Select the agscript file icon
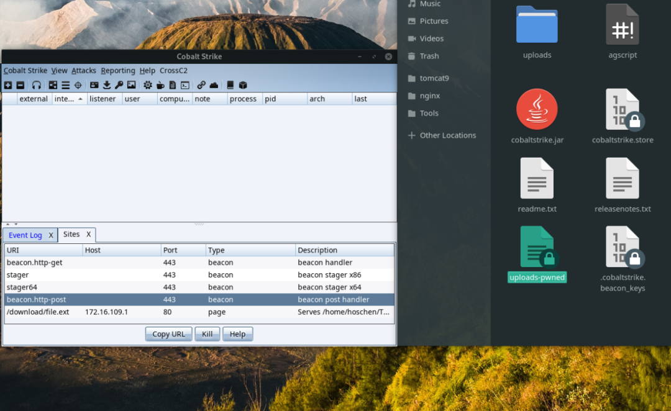 point(622,25)
